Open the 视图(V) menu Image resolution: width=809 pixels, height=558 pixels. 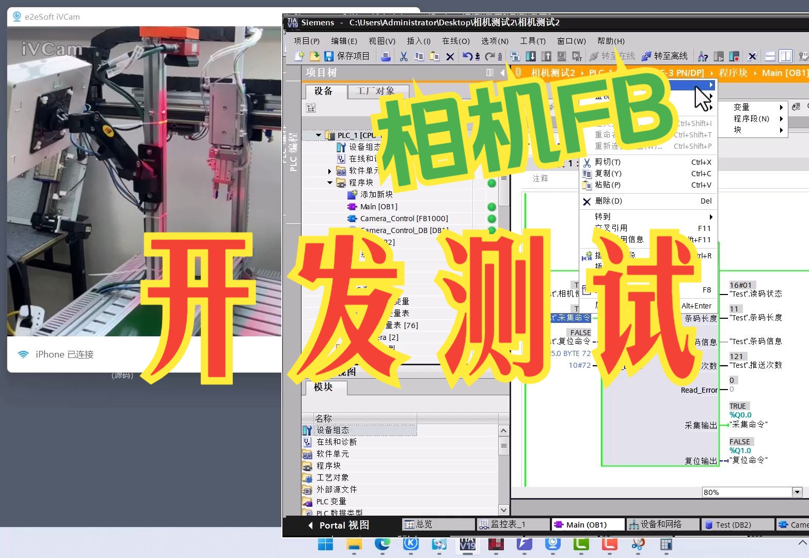point(382,41)
